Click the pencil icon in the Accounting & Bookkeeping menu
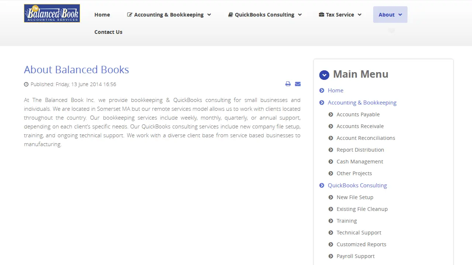 [130, 15]
